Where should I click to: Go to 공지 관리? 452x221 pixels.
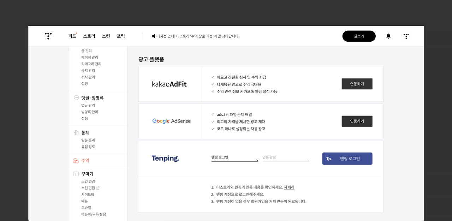(x=88, y=71)
